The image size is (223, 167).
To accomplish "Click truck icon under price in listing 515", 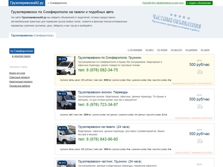I will tap(200, 141).
